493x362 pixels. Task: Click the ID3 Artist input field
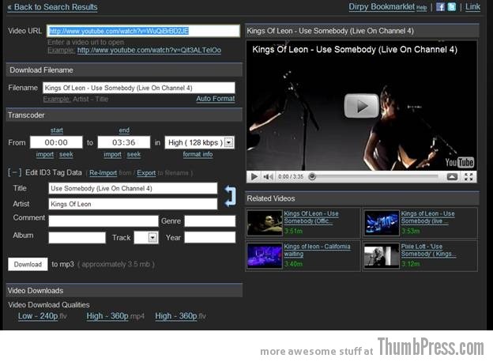point(133,204)
